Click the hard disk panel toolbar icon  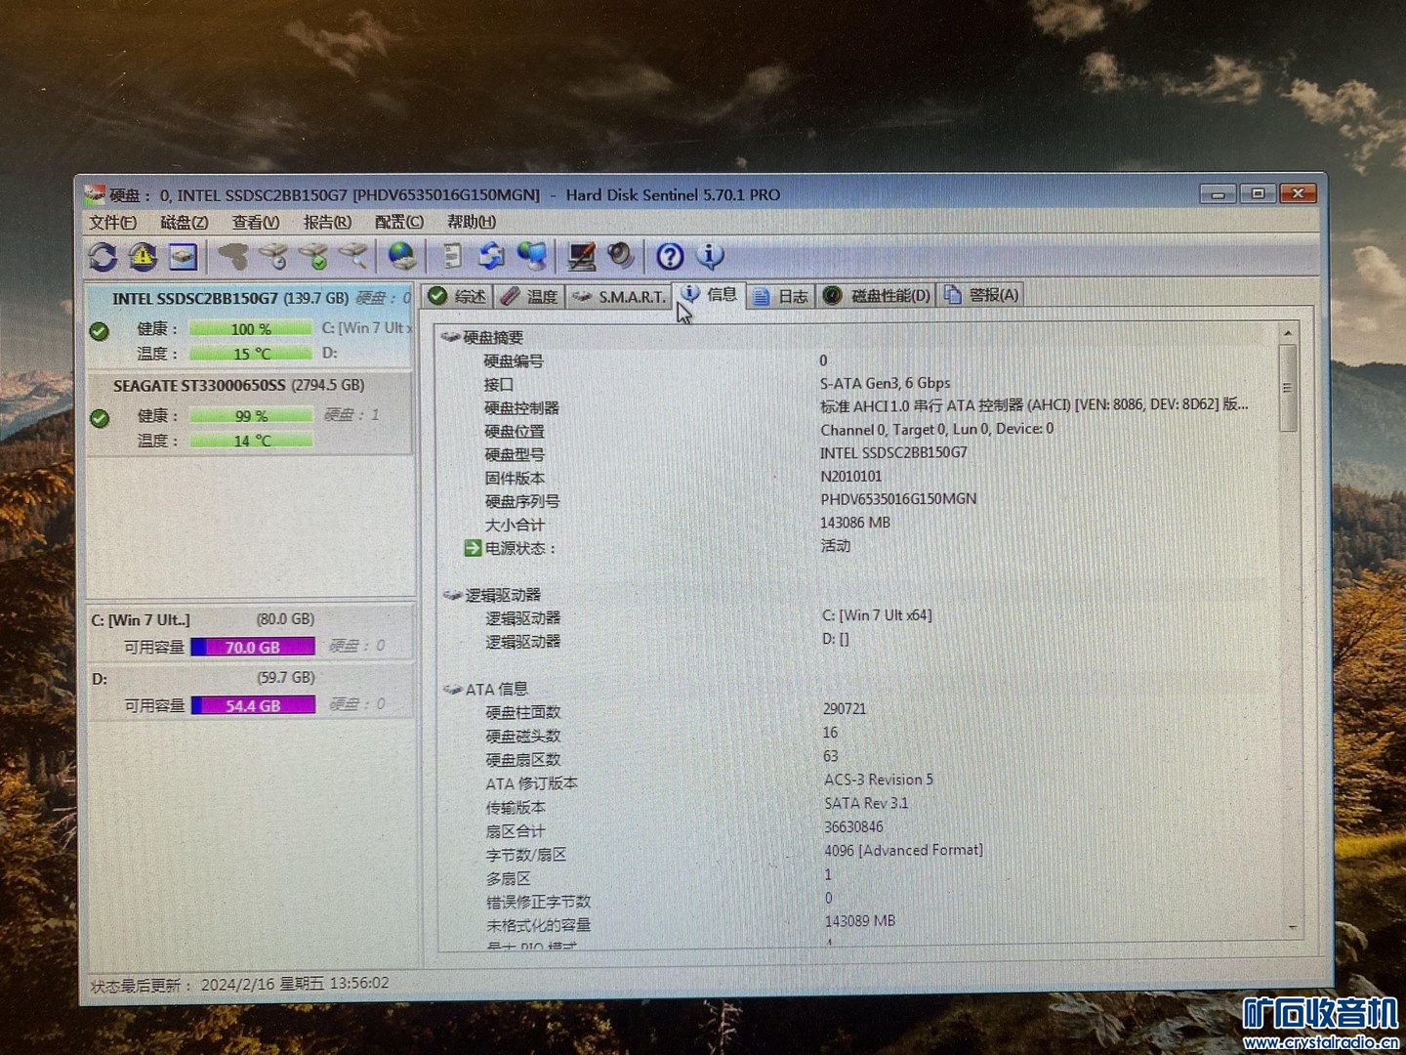pos(184,257)
